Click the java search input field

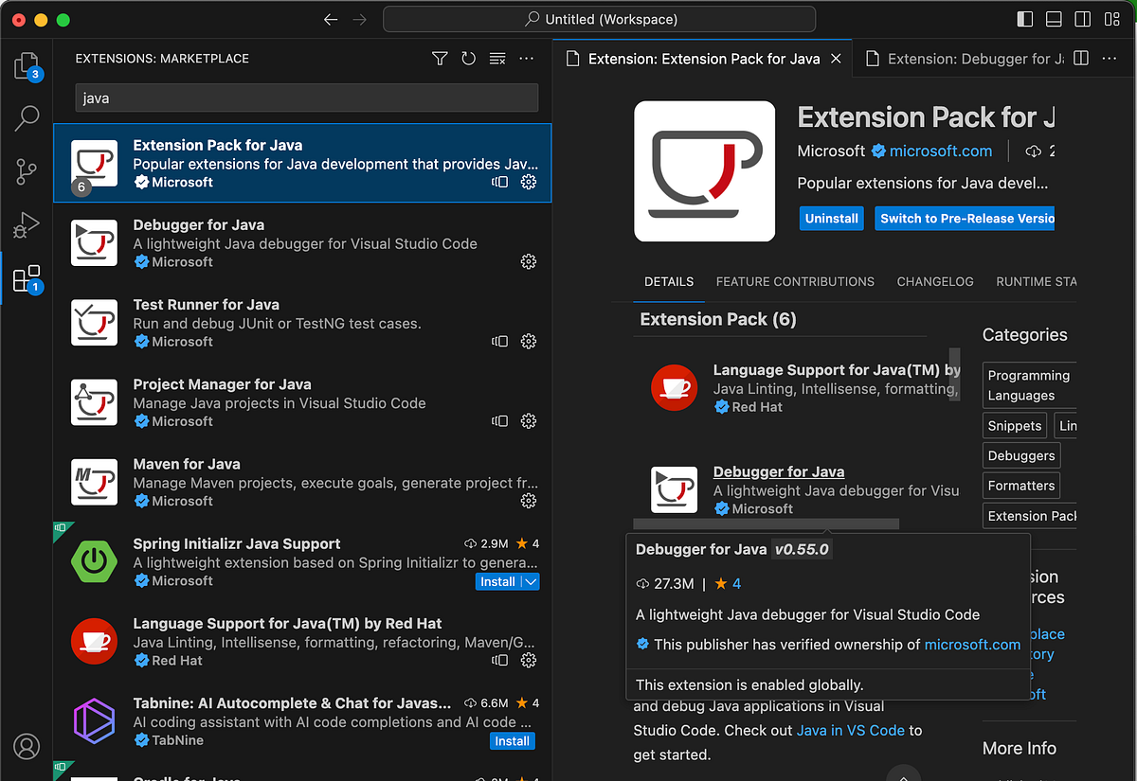(305, 98)
